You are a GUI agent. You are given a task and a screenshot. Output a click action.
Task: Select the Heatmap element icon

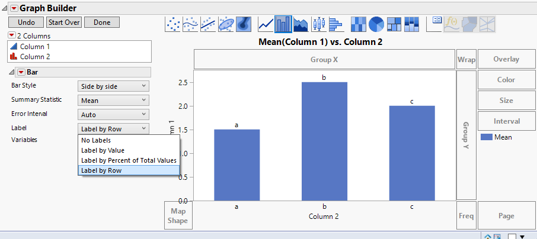[359, 24]
